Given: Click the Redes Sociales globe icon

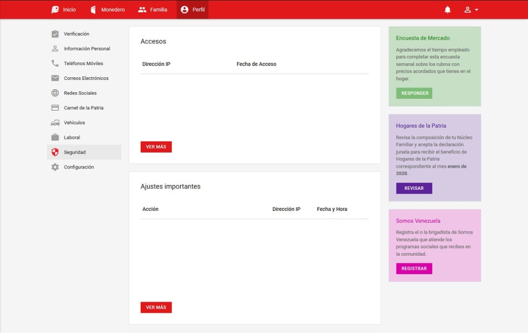Looking at the screenshot, I should click(55, 93).
